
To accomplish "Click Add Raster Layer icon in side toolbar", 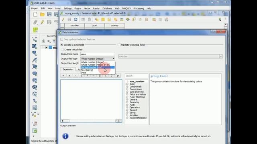I will [x=35, y=46].
